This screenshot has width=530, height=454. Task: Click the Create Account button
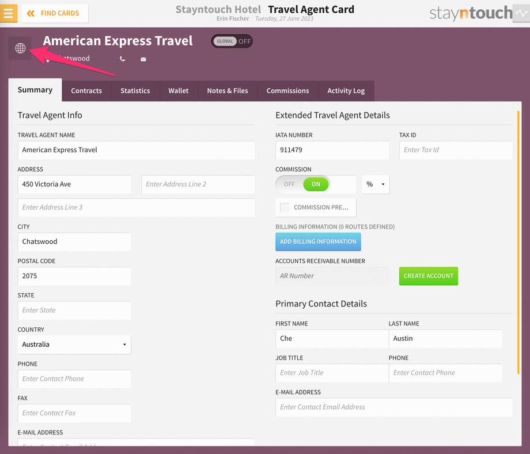coord(429,276)
